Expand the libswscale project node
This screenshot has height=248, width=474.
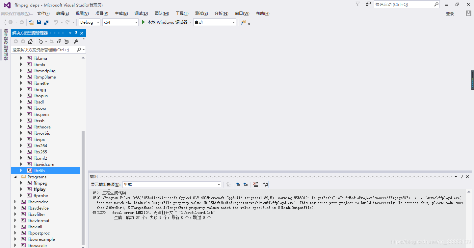[15, 245]
